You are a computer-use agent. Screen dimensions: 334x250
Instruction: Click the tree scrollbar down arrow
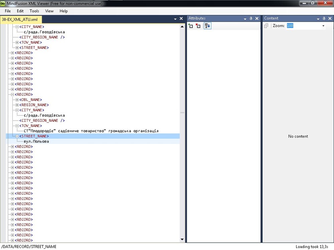pyautogui.click(x=182, y=239)
